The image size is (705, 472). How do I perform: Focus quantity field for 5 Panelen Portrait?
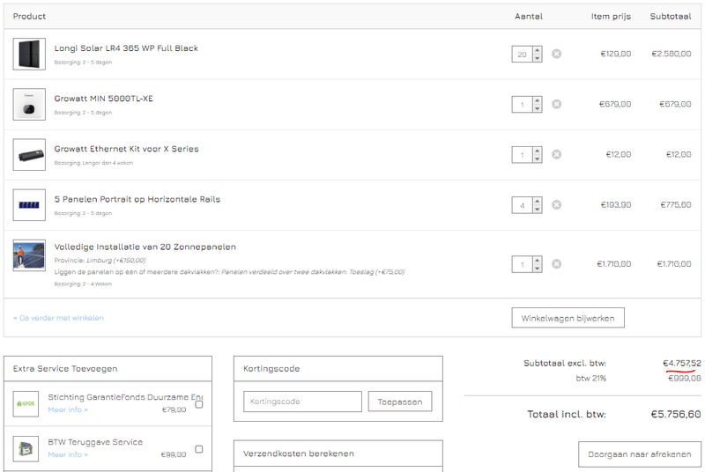(x=522, y=205)
